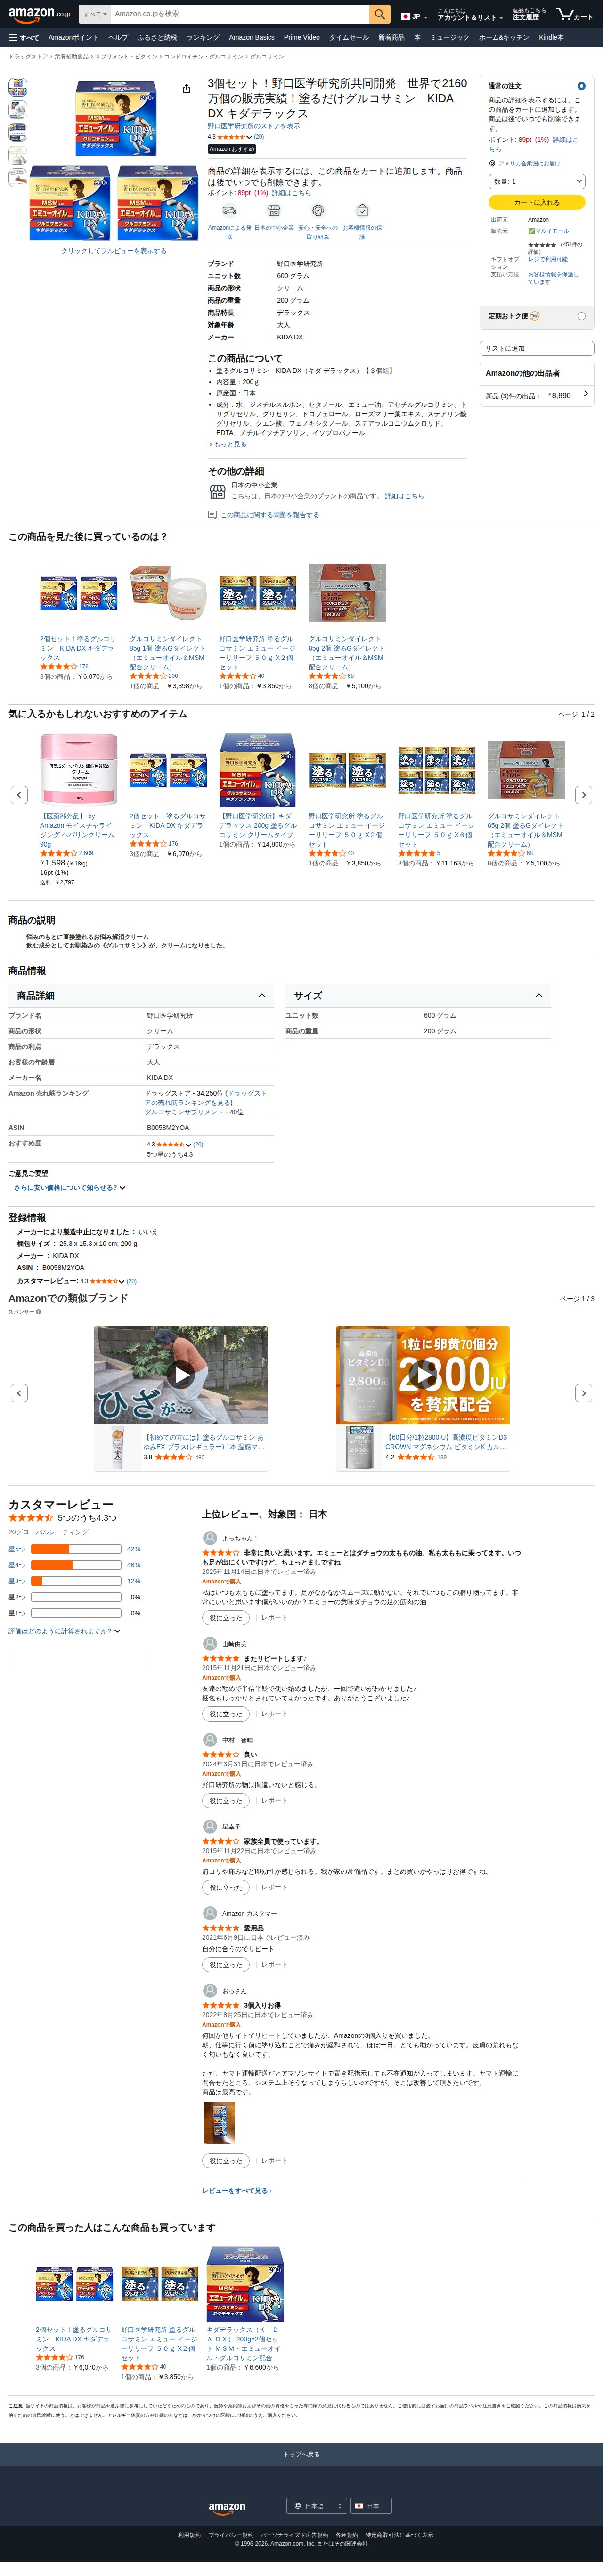
Task: Click 山﨑由美 reviewer avatar icon
Action: coord(210,1644)
